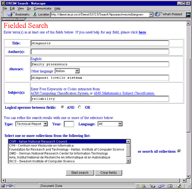
Task: Click the empty Author(s) field
Action: (100, 51)
